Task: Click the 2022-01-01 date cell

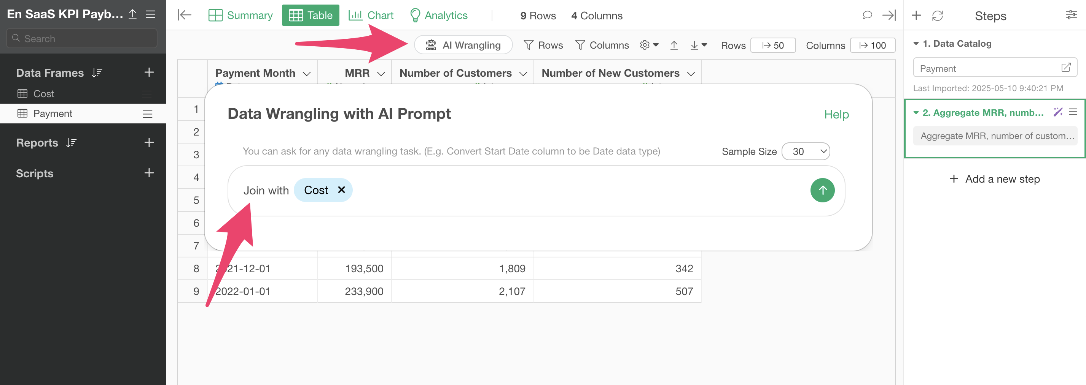Action: point(262,291)
